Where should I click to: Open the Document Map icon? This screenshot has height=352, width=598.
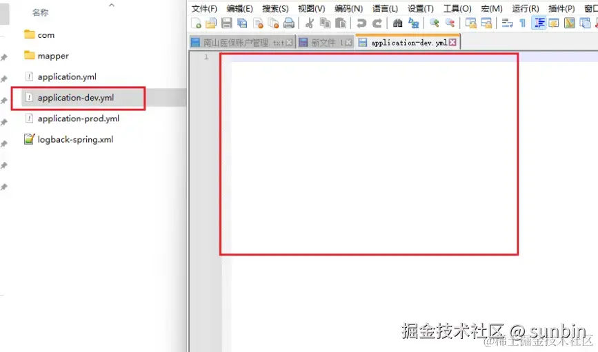click(570, 23)
